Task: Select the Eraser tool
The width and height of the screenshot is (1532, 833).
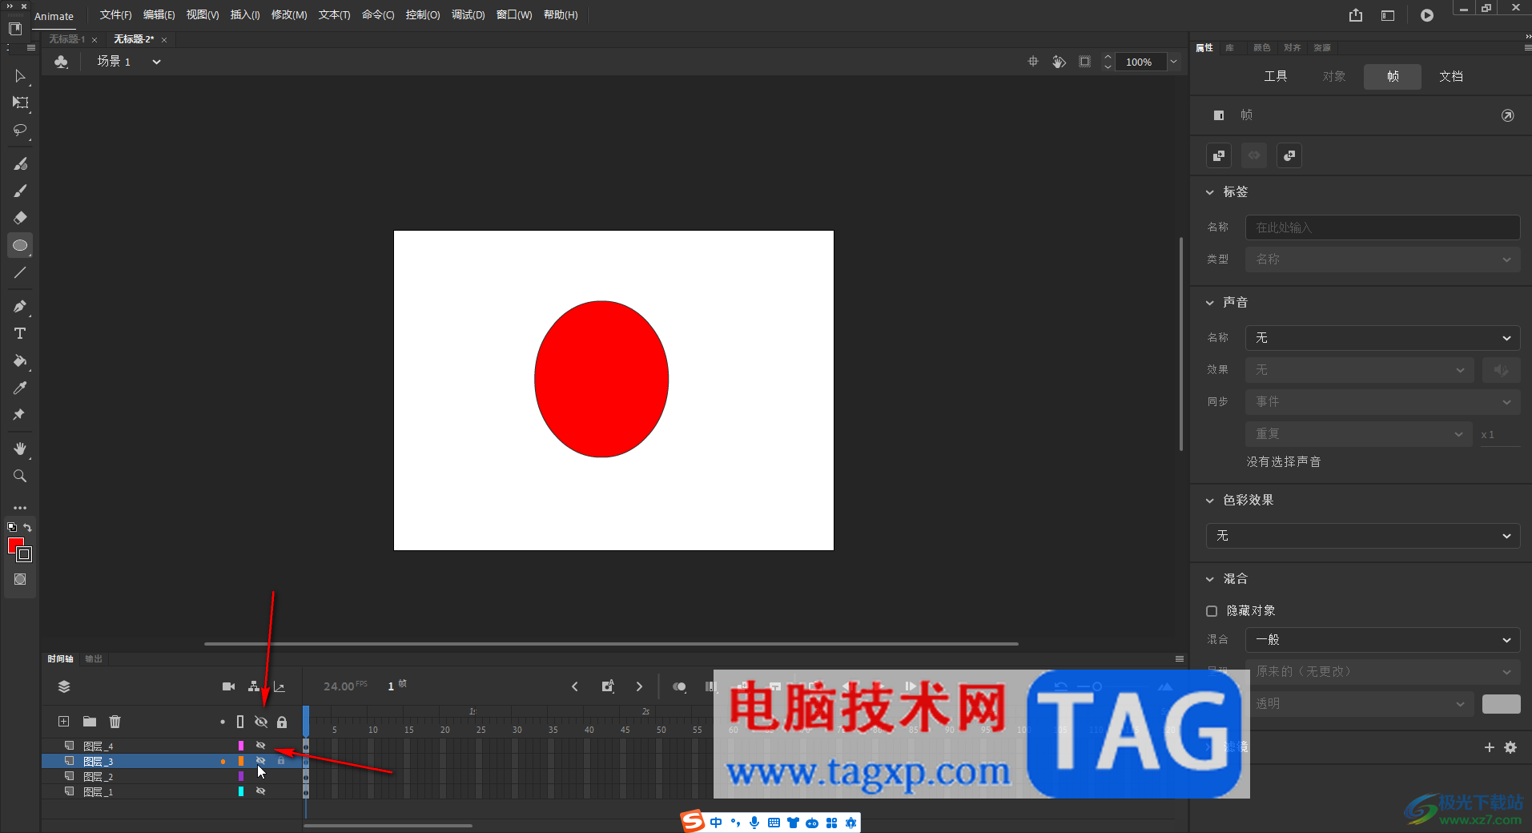Action: (x=20, y=218)
